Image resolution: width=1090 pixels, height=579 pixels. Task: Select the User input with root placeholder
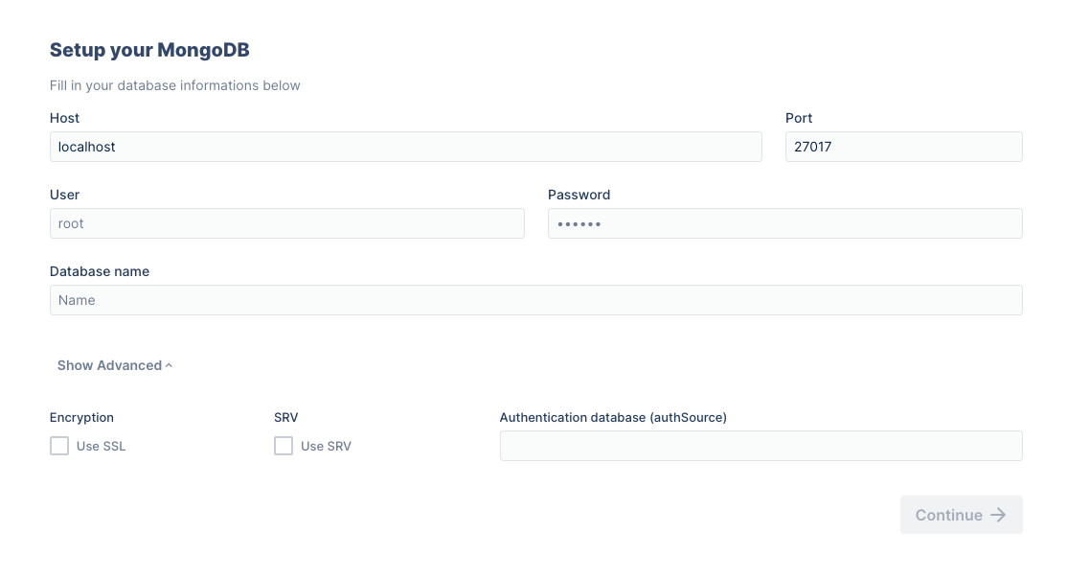pos(287,223)
